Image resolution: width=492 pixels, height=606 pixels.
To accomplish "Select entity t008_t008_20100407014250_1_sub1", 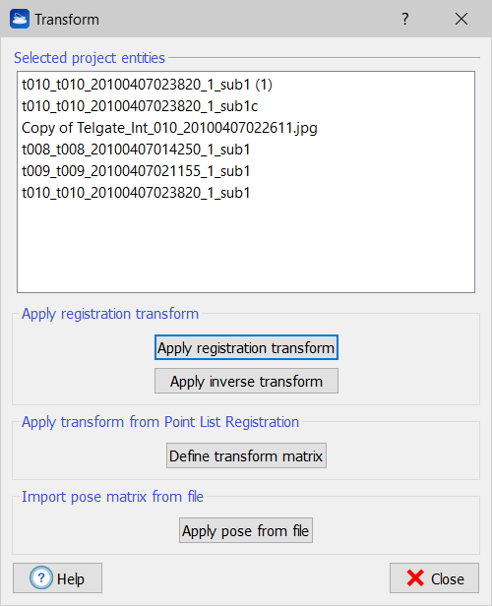I will coord(136,150).
